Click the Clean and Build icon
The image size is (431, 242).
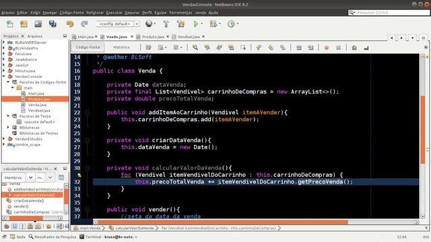point(180,24)
